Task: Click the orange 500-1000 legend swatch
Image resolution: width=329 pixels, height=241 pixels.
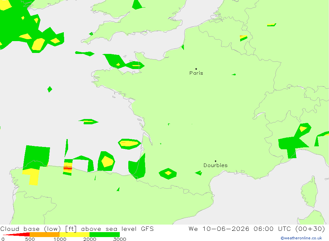Action: [45, 234]
